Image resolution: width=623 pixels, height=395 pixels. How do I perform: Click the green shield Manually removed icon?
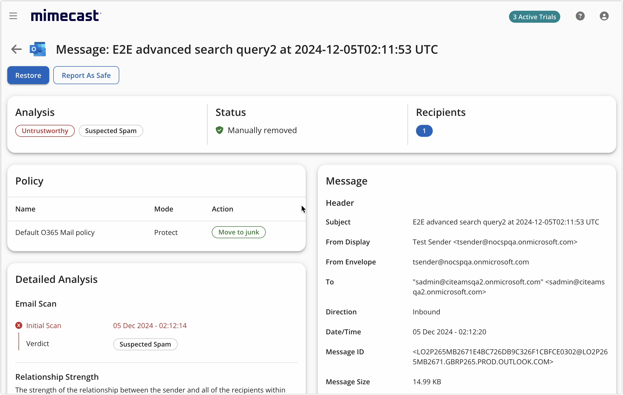(219, 130)
